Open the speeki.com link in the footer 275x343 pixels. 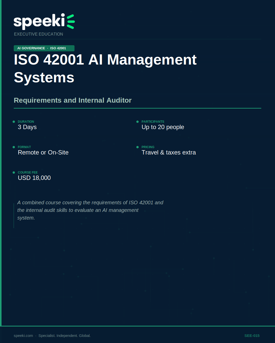pos(23,335)
